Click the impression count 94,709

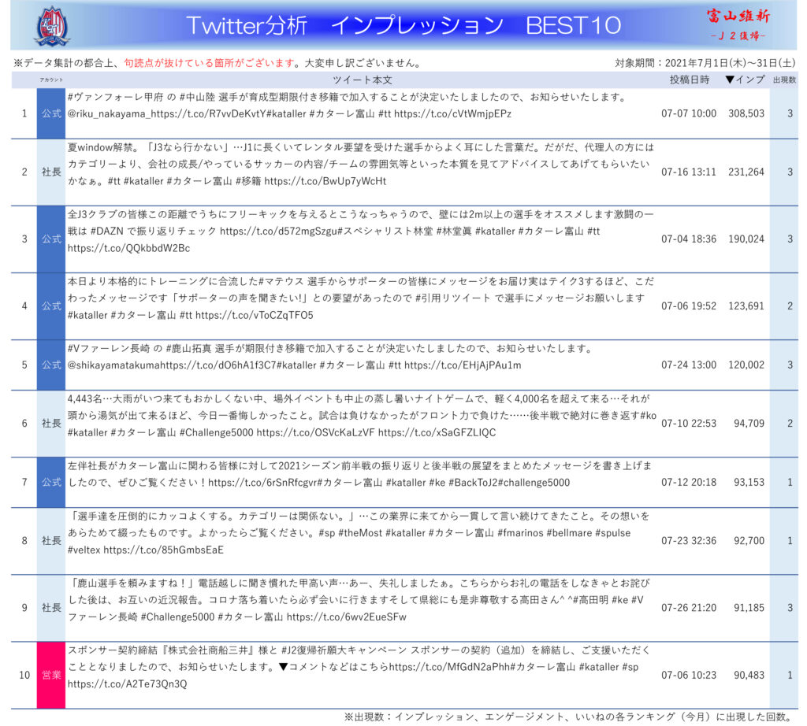(749, 424)
